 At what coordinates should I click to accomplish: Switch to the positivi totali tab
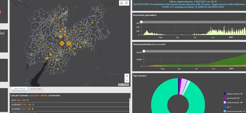click(36, 89)
